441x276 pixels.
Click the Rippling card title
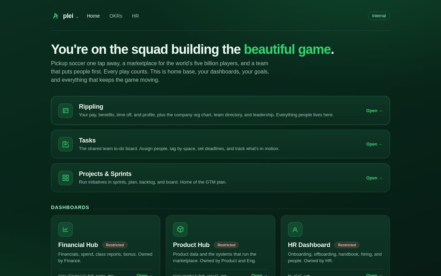[91, 107]
